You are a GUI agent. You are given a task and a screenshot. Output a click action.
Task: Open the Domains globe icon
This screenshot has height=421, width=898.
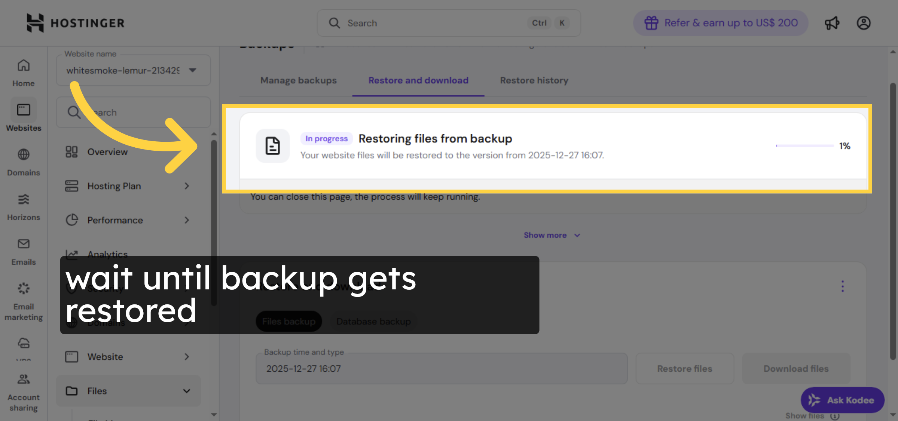click(x=24, y=154)
